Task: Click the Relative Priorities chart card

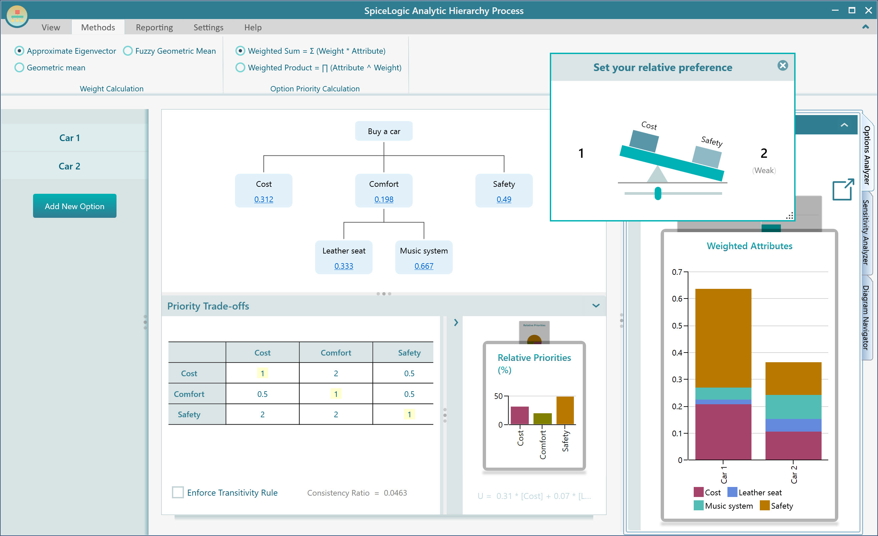Action: click(534, 406)
